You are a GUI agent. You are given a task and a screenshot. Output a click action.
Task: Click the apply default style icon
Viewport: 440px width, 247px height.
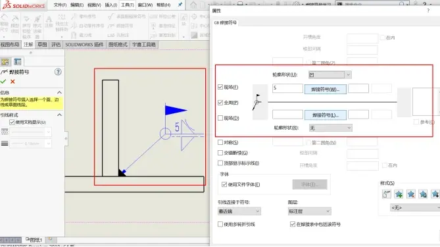pos(387,194)
